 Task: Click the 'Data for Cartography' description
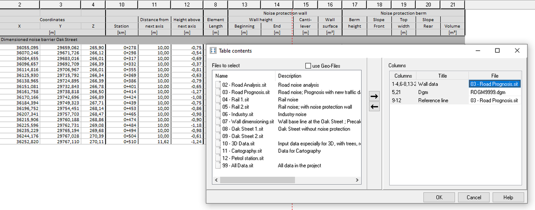(x=299, y=151)
